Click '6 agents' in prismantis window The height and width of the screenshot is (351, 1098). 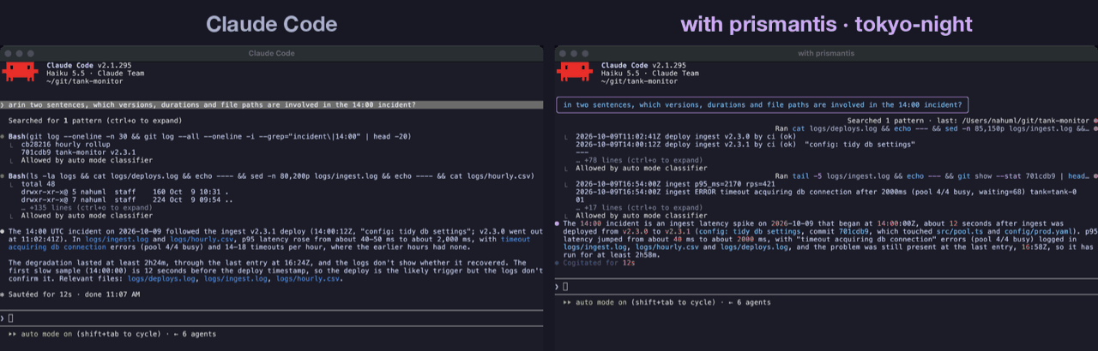(751, 302)
